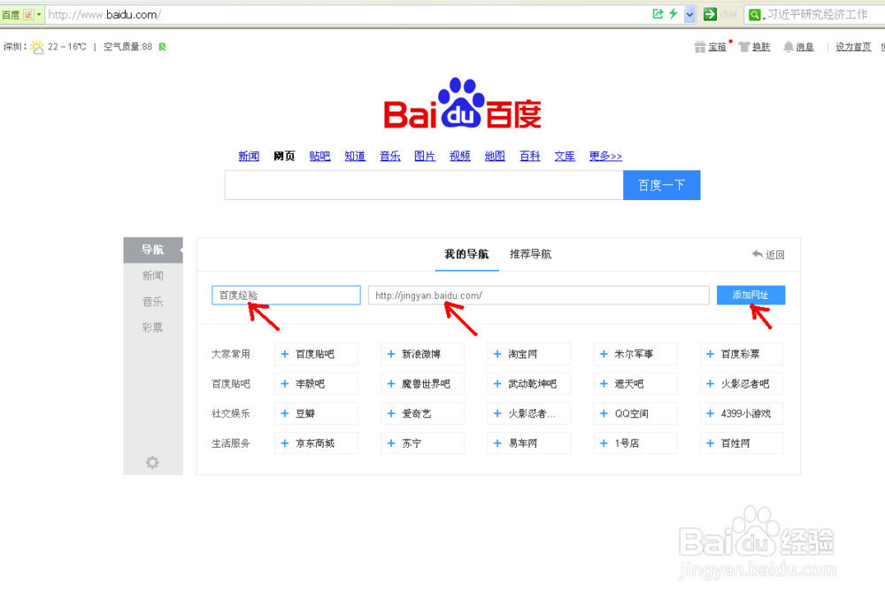Open the 地图 link

pos(495,156)
